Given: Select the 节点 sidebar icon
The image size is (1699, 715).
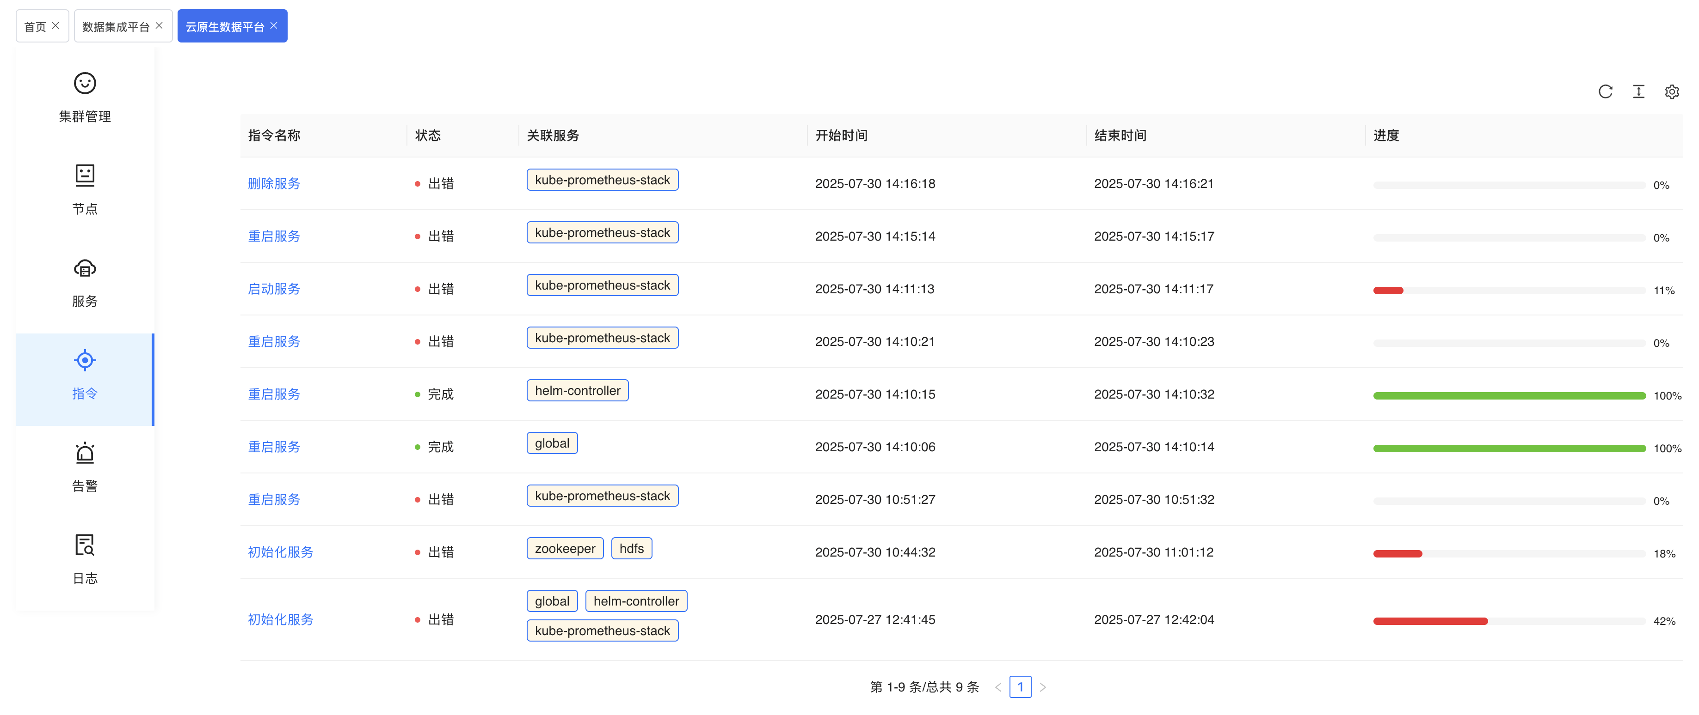Looking at the screenshot, I should pos(85,176).
